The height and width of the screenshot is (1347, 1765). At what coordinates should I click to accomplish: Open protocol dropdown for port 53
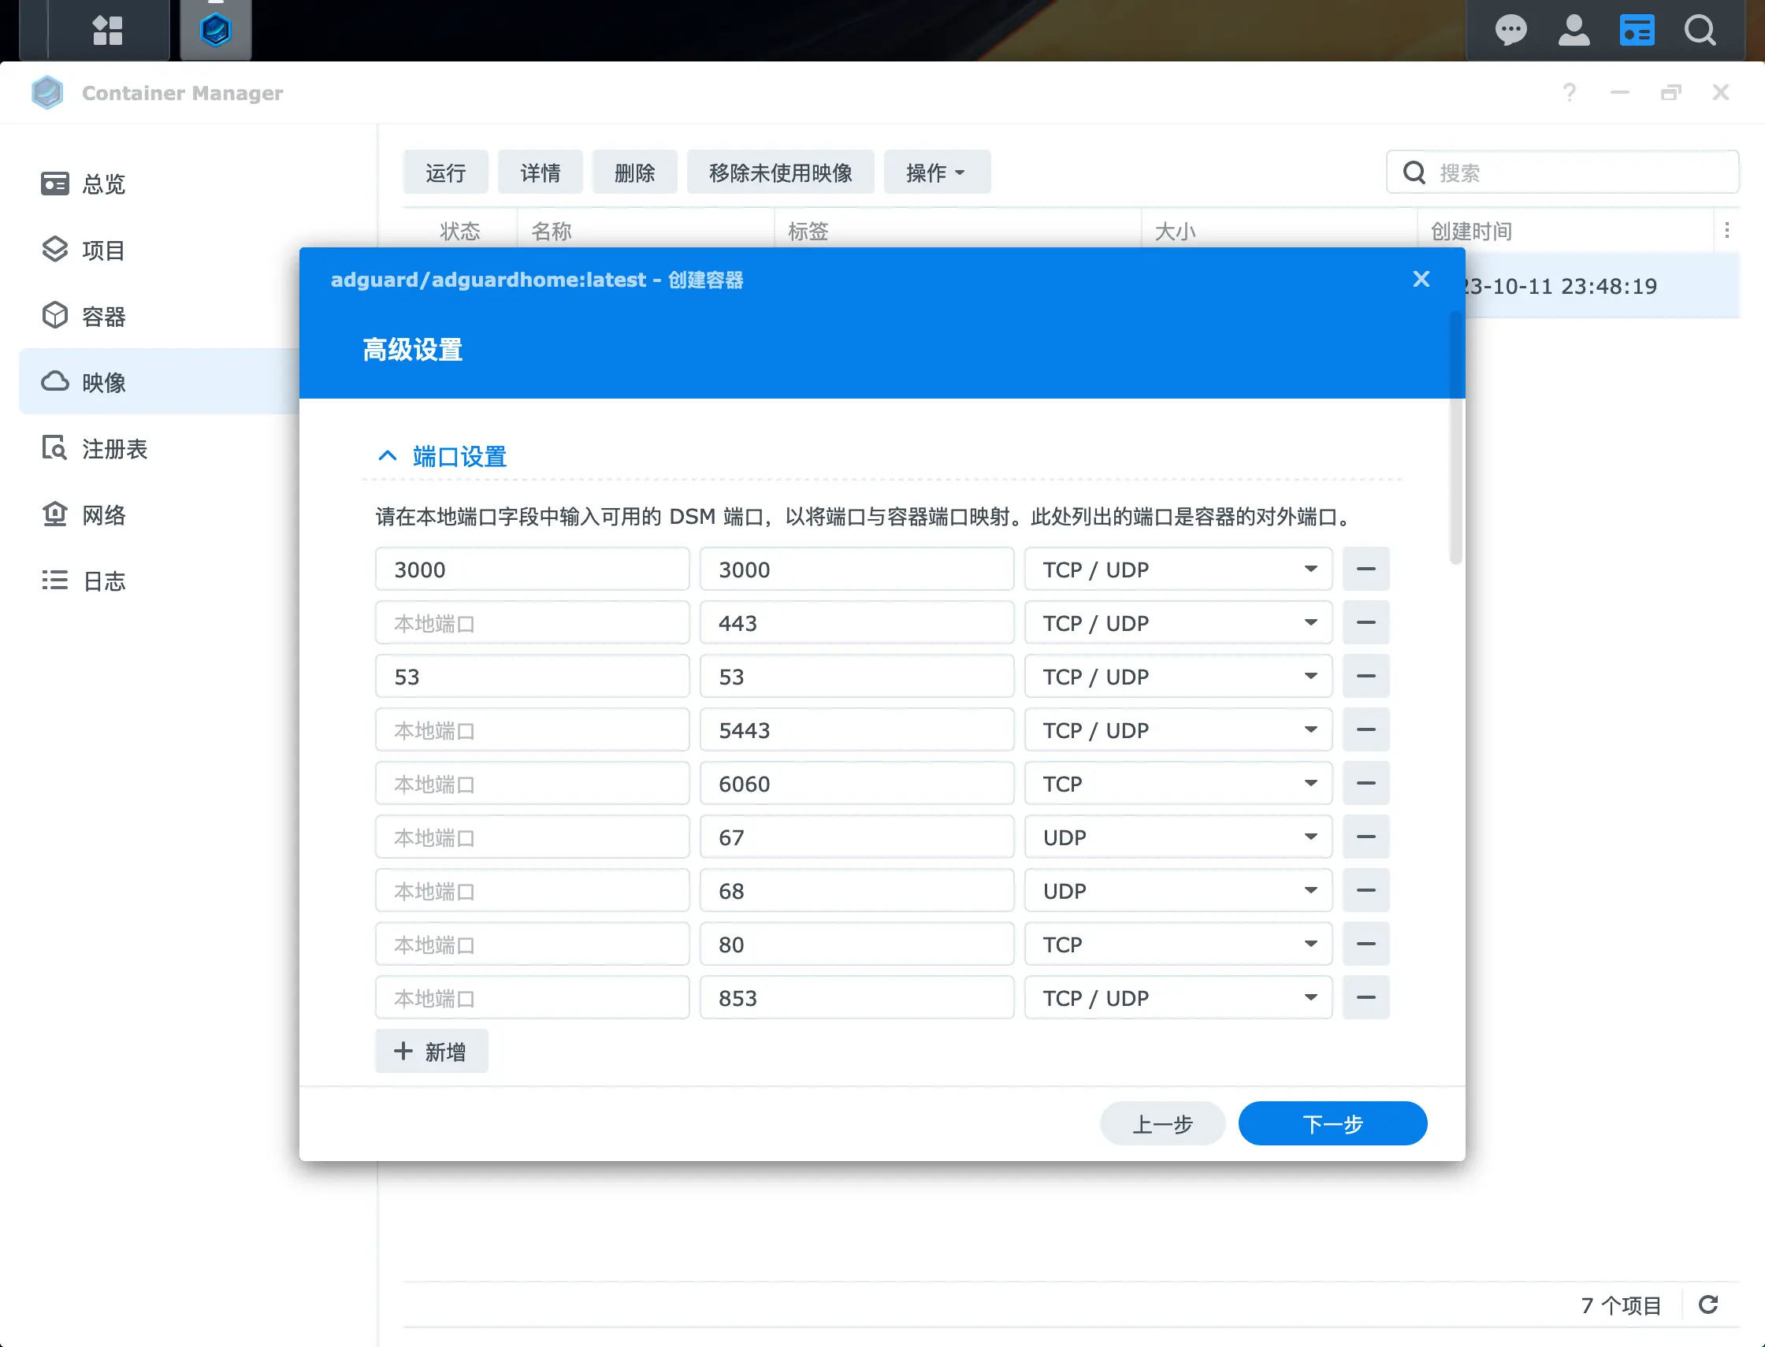click(x=1178, y=677)
